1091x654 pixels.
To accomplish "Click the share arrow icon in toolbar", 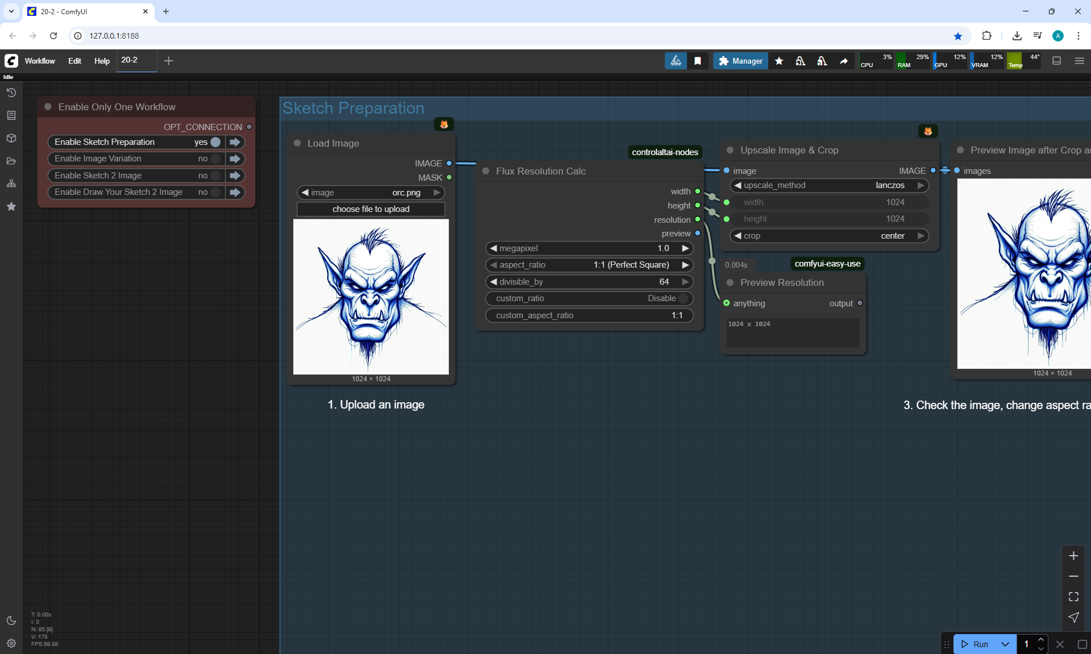I will (x=844, y=61).
